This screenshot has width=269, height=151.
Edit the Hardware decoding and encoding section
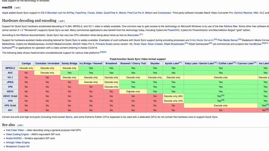click(x=62, y=21)
